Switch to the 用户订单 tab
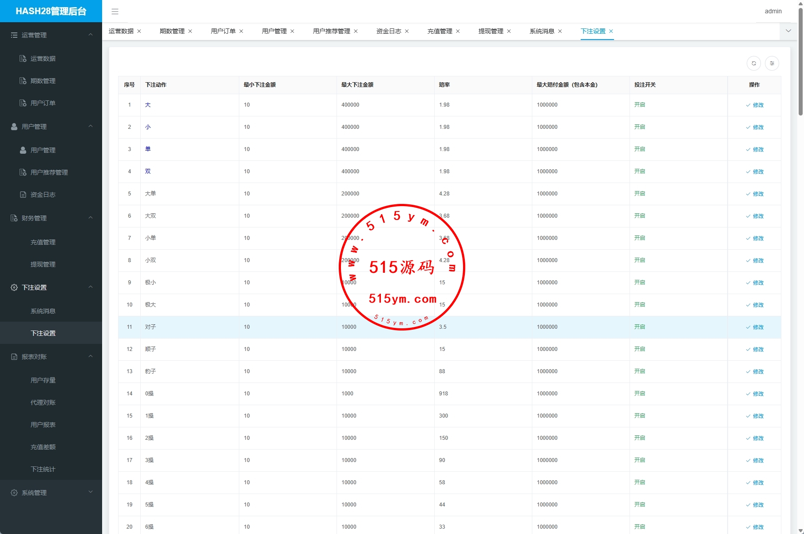Image resolution: width=804 pixels, height=534 pixels. [x=223, y=32]
